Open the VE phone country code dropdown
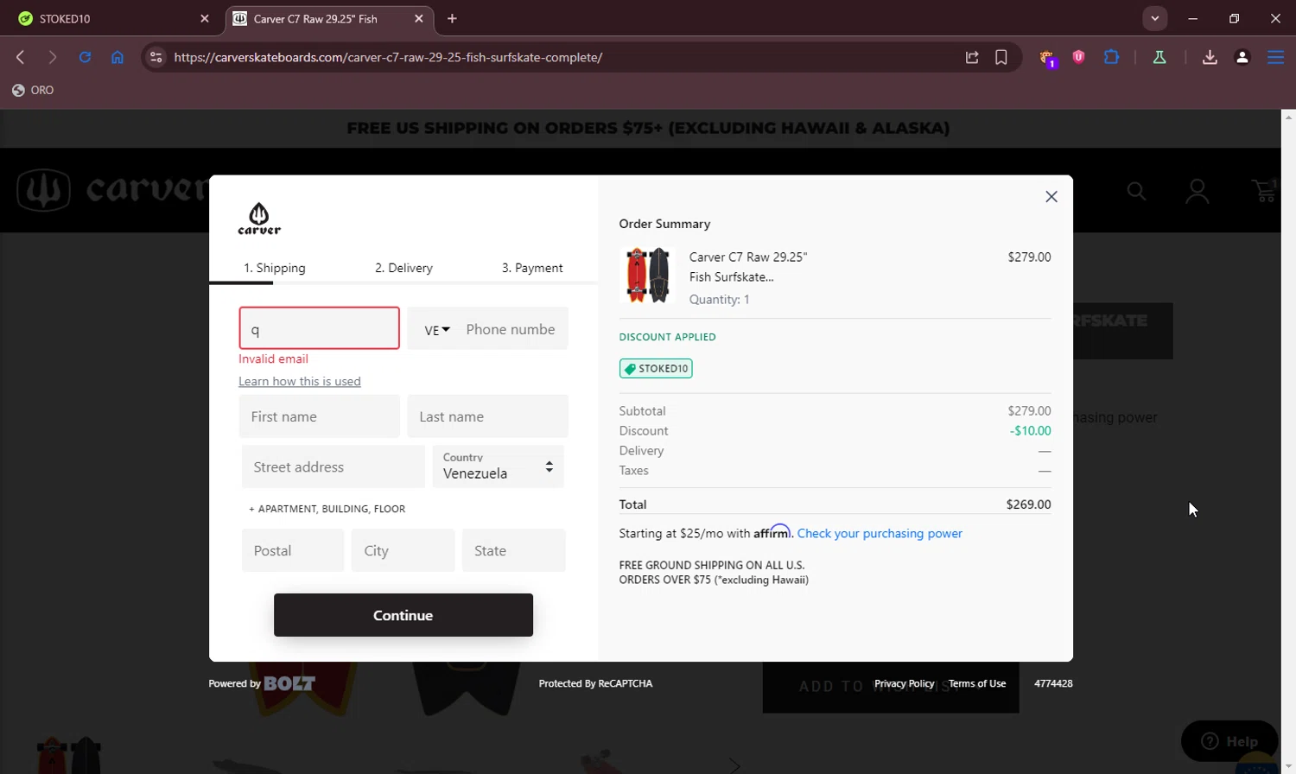The image size is (1296, 774). click(437, 330)
